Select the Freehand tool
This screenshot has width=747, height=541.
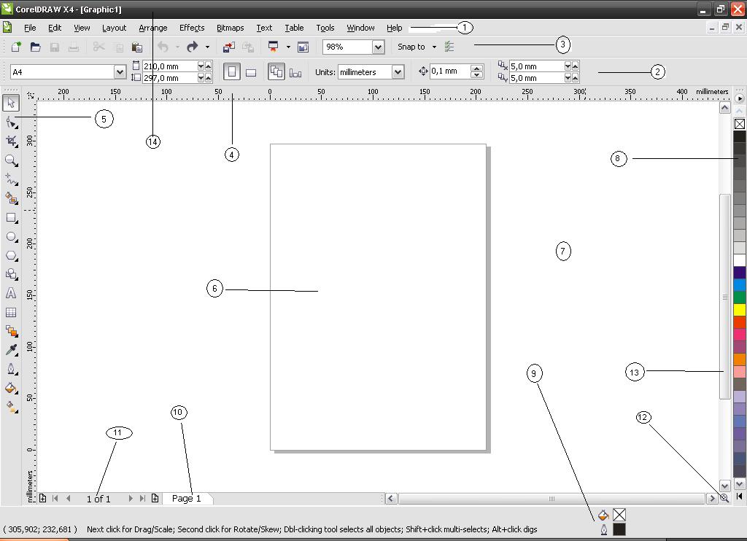click(x=11, y=179)
